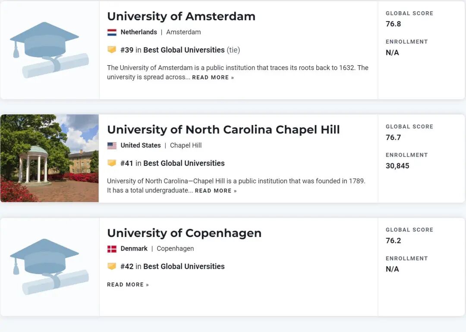Click the yellow ranking badge beside #41
466x332 pixels.
(112, 163)
